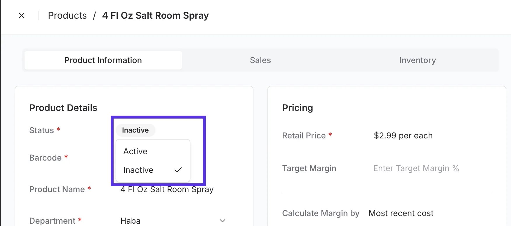Open the Inventory tab
511x226 pixels.
click(x=418, y=60)
